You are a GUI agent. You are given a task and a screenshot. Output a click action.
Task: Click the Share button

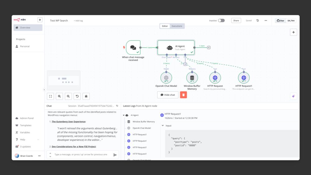click(236, 21)
